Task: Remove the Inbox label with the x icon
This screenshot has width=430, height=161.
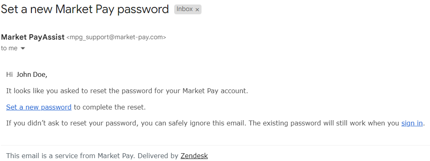Action: (x=197, y=10)
